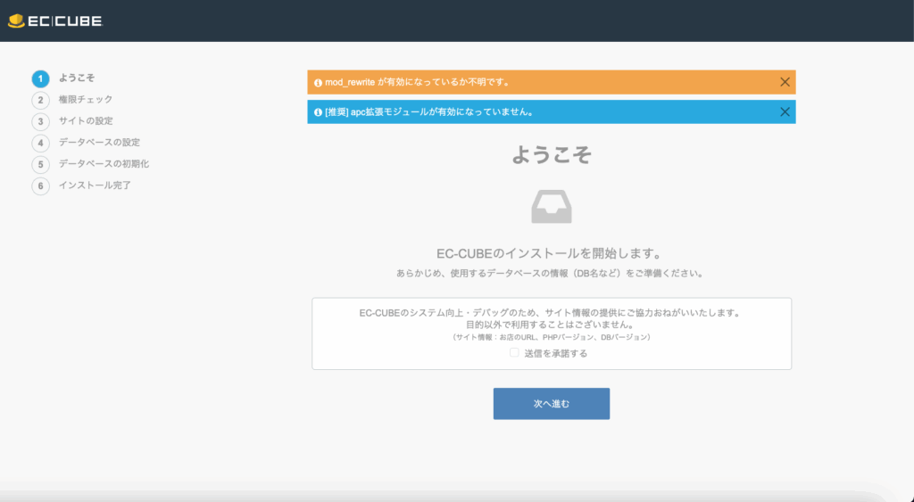Screen dimensions: 914x502
Task: Click the EC-CUBE logo in the header
Action: [55, 21]
